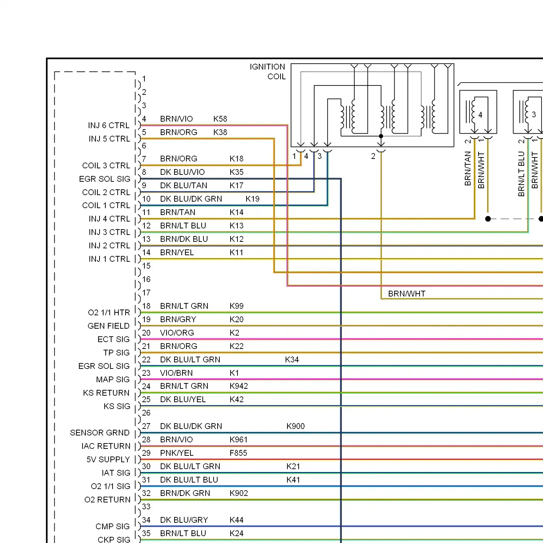
Task: Click circuit code K38
Action: coord(220,132)
